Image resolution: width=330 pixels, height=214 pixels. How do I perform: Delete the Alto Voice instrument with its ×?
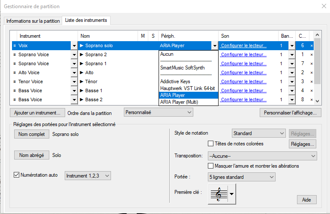[x=312, y=73]
